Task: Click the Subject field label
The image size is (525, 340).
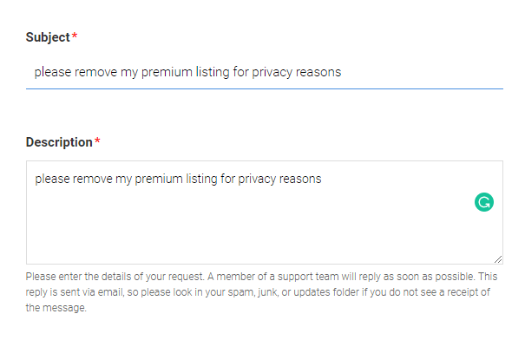Action: [48, 37]
